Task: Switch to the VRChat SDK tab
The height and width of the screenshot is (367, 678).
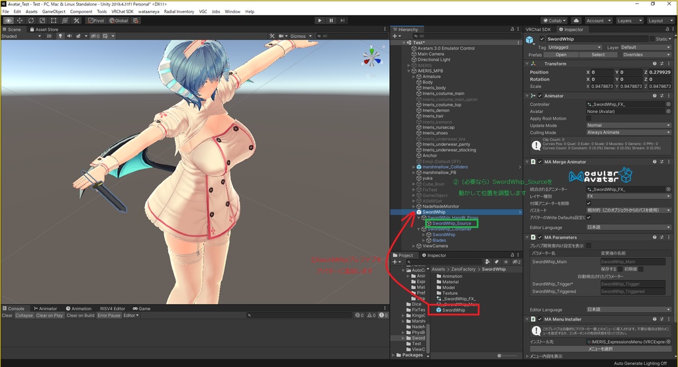Action: pos(538,29)
